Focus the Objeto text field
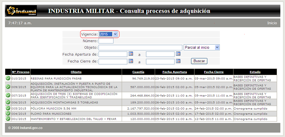The width and height of the screenshot is (285, 137). point(140,47)
